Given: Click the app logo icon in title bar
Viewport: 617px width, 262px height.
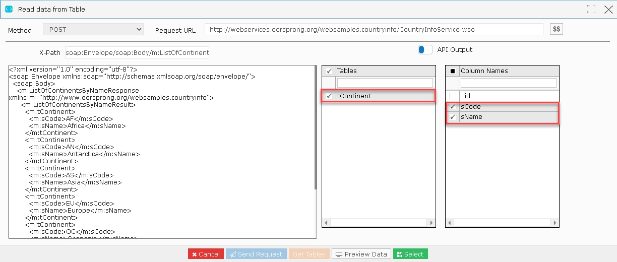Looking at the screenshot, I should pyautogui.click(x=9, y=9).
